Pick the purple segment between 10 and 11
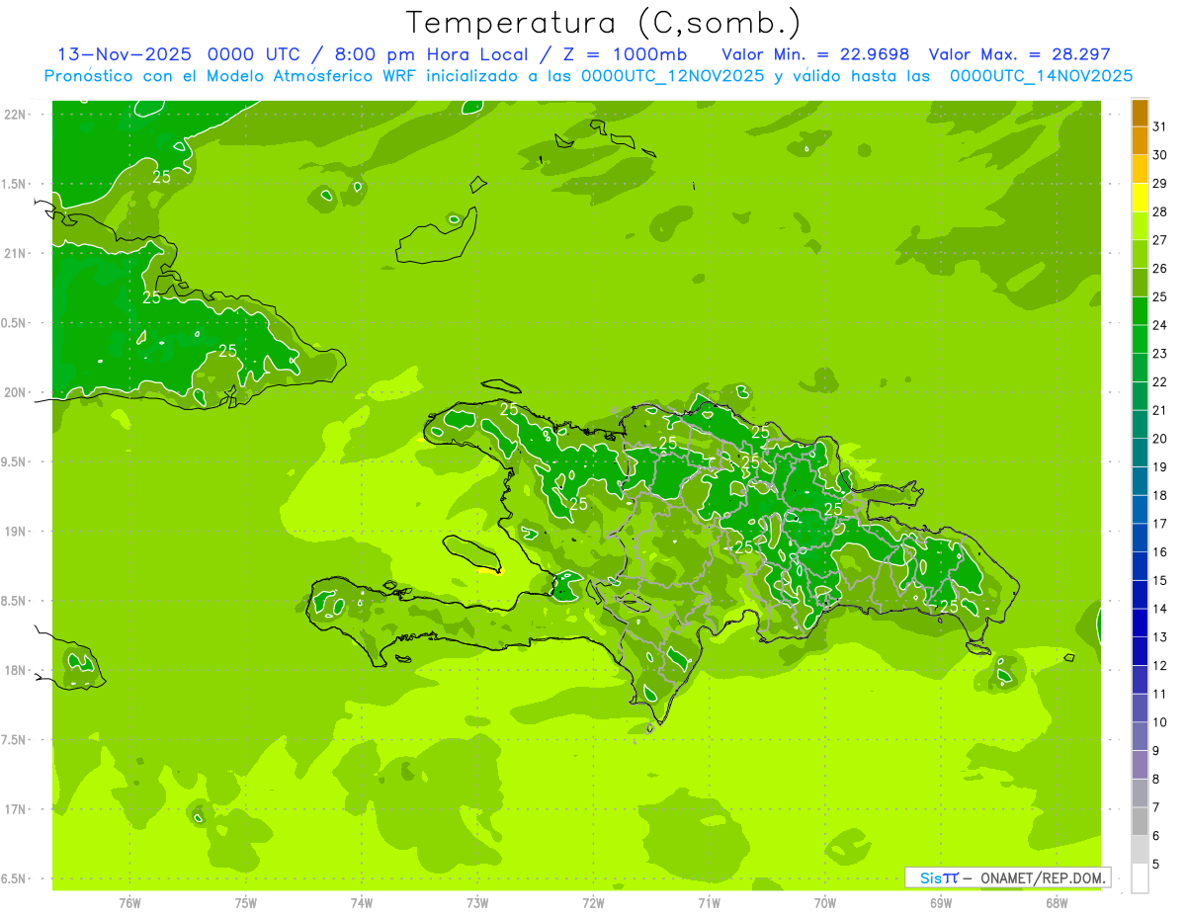 pos(1140,708)
